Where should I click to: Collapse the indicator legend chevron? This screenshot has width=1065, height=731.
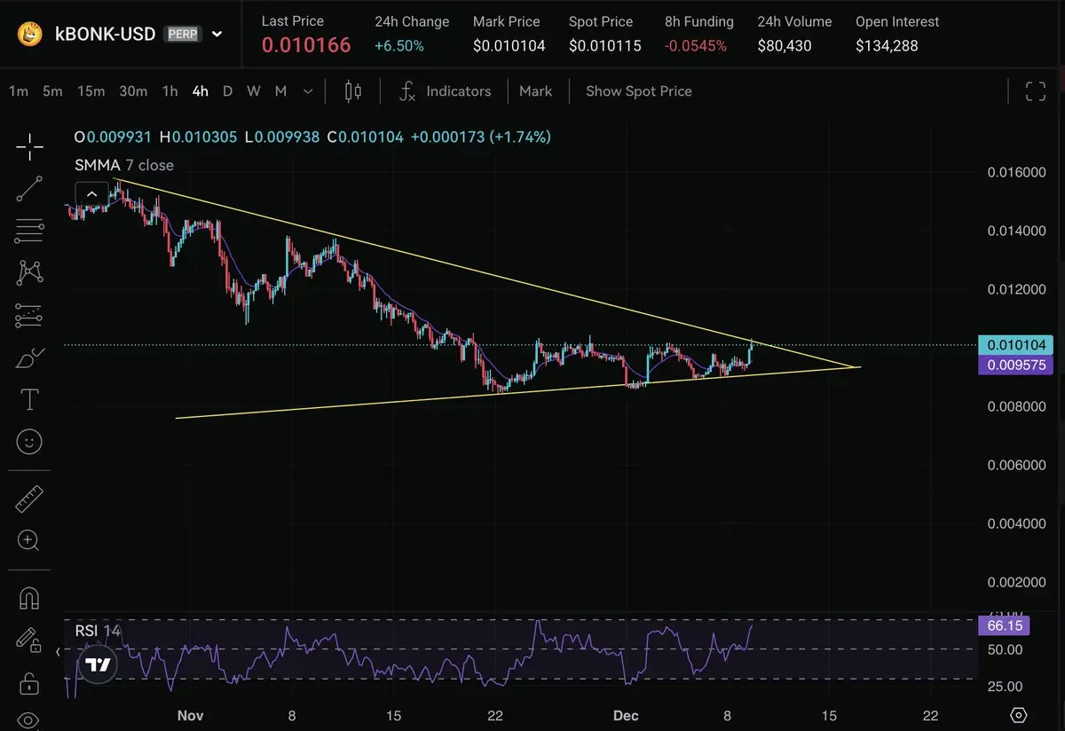coord(91,194)
